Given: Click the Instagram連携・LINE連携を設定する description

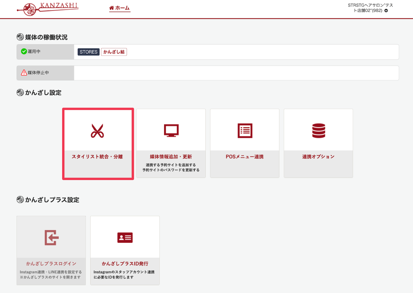Looking at the screenshot, I should [x=51, y=272].
